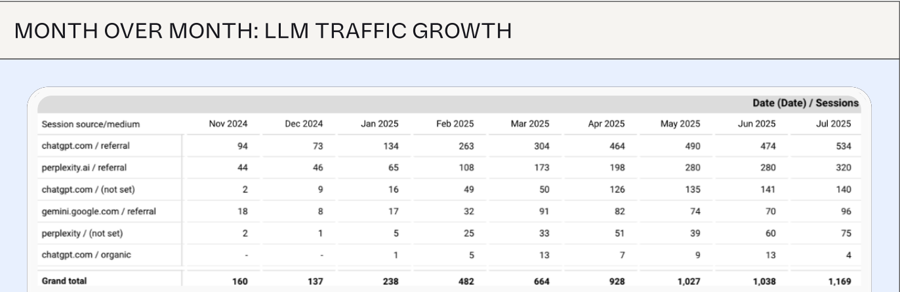The width and height of the screenshot is (900, 292).
Task: Click chatgpt.com (not set) Jun 2025 value 141
Action: 767,190
